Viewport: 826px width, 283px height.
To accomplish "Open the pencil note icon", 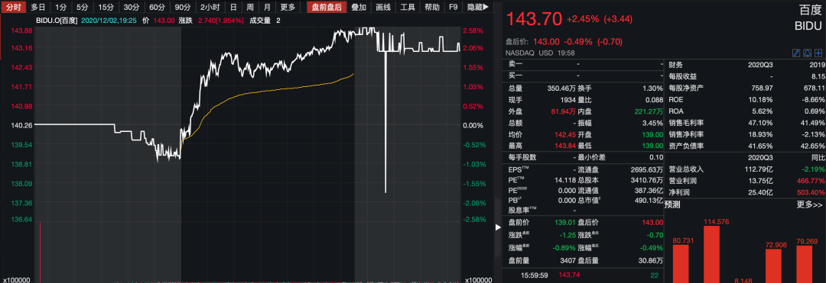I will point(796,53).
